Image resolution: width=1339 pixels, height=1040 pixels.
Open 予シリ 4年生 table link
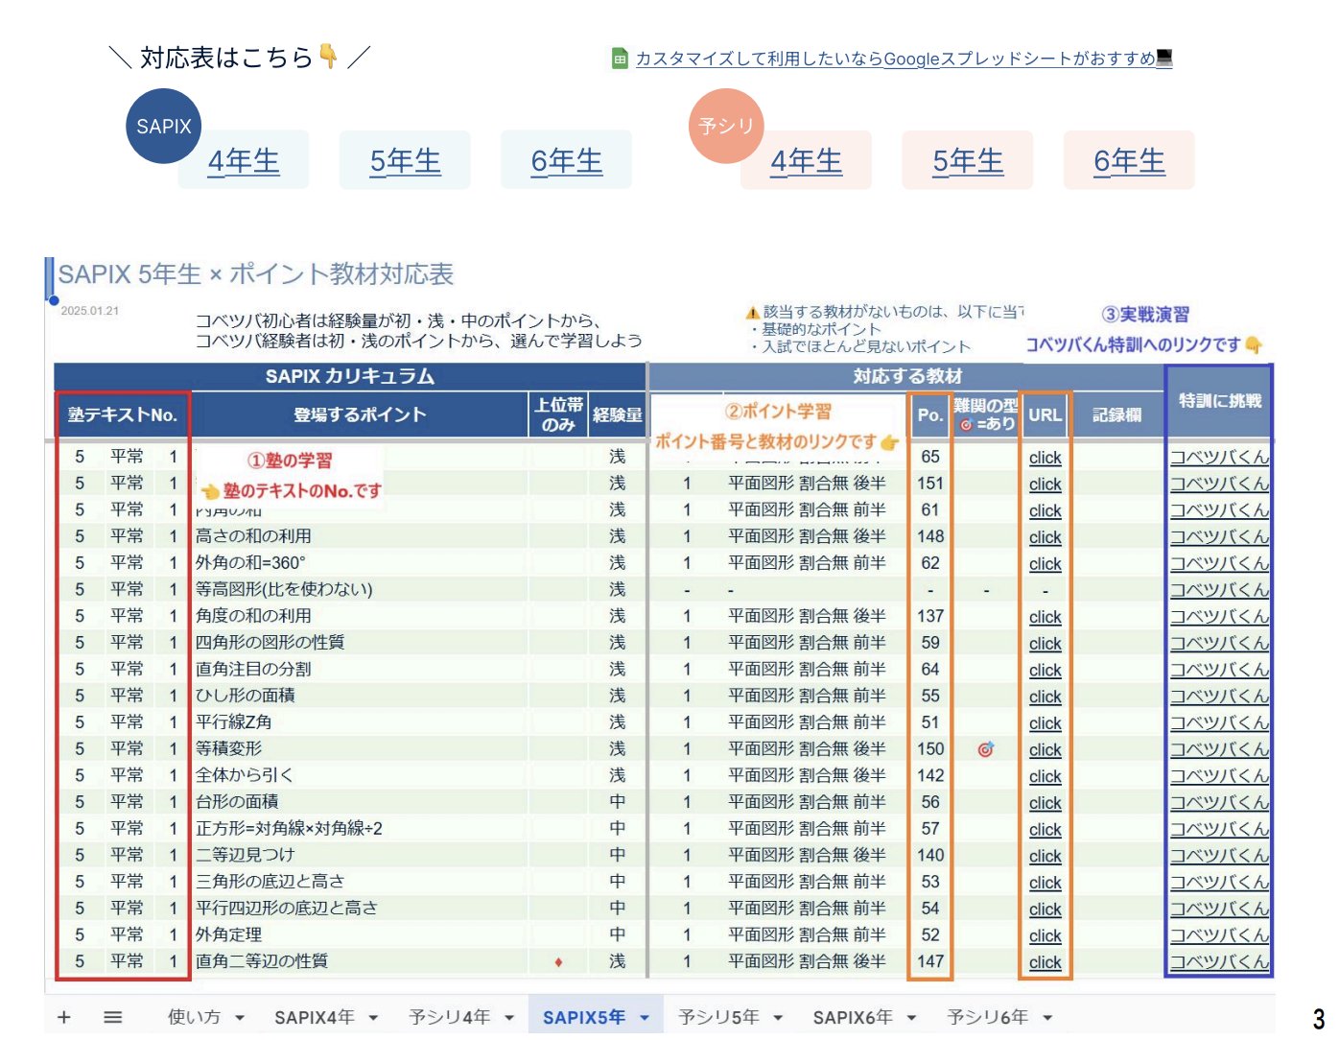pyautogui.click(x=806, y=160)
